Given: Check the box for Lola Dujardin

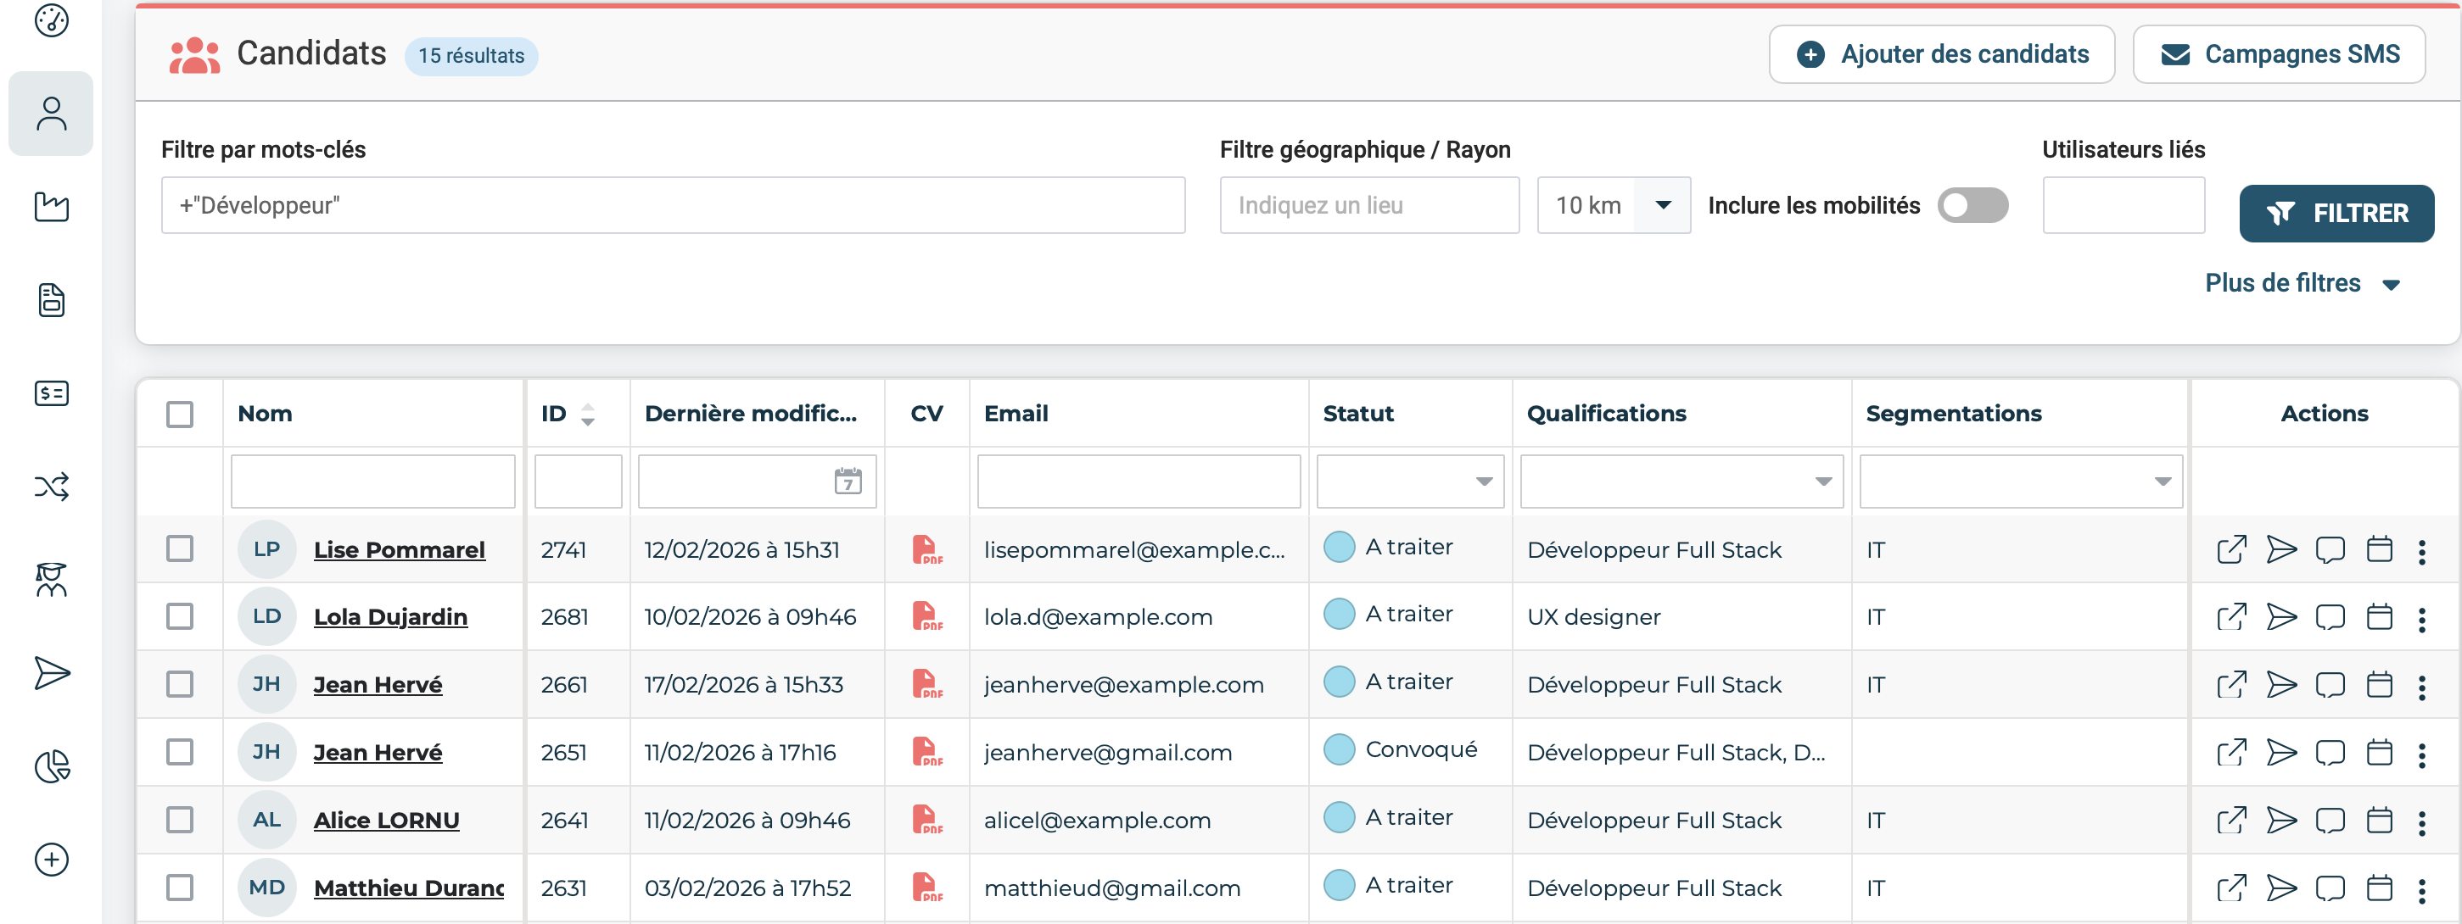Looking at the screenshot, I should [x=180, y=616].
